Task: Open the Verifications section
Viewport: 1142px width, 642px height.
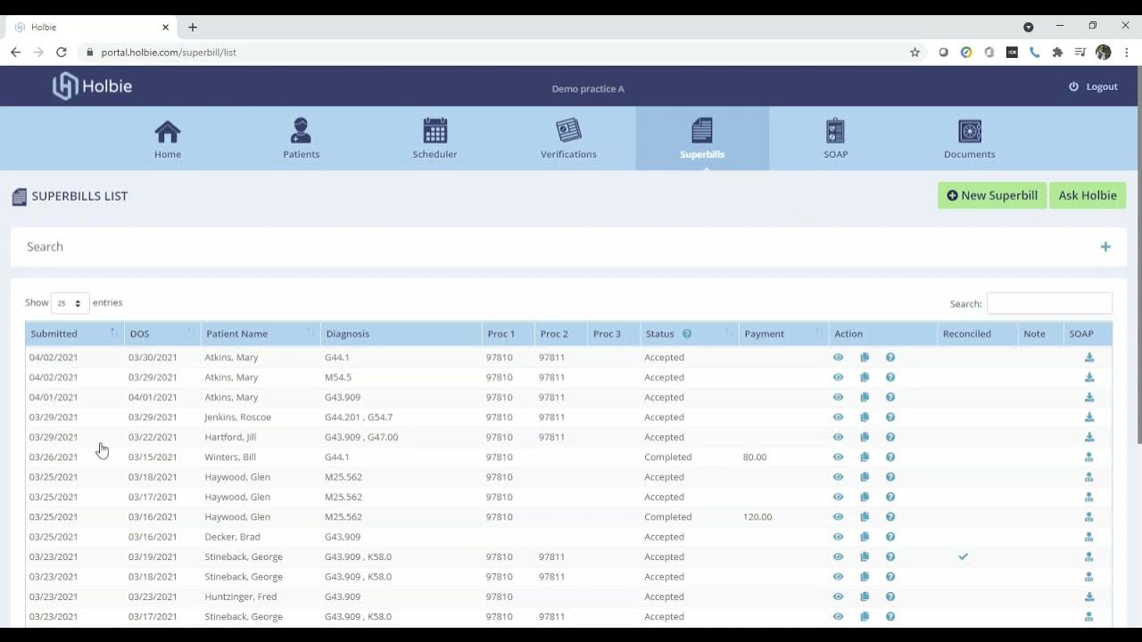Action: 568,138
